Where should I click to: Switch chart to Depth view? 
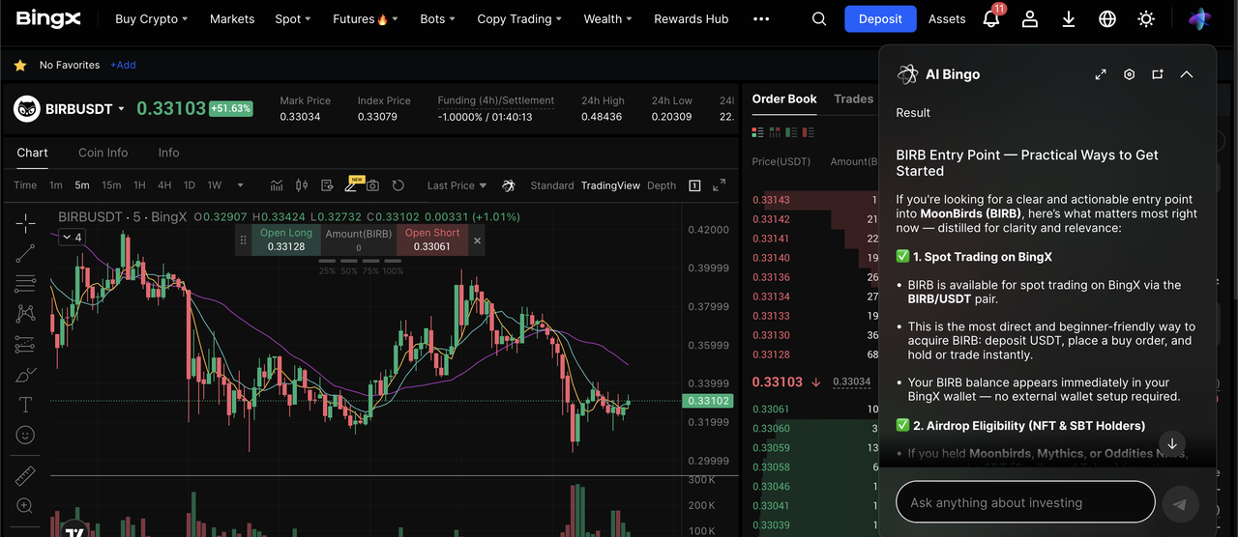tap(662, 185)
